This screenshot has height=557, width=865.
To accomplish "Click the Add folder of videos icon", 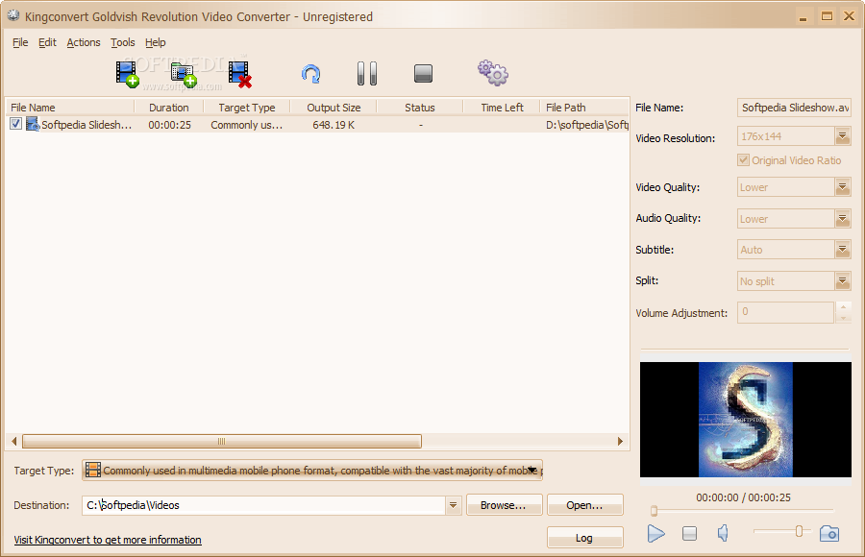I will 184,75.
